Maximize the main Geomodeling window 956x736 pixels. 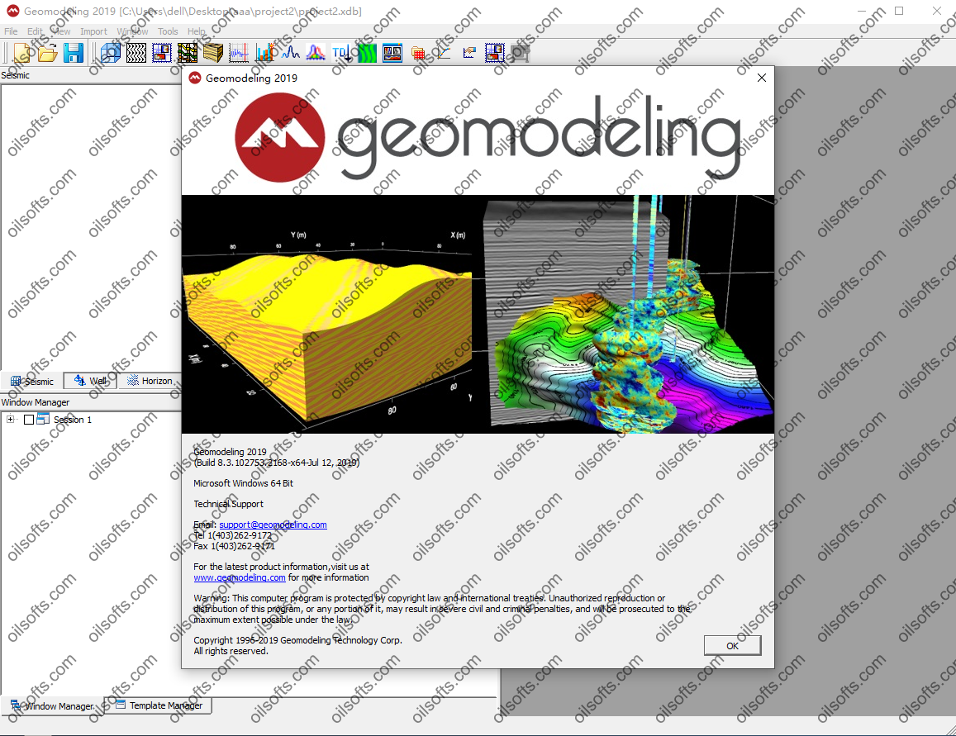[899, 11]
